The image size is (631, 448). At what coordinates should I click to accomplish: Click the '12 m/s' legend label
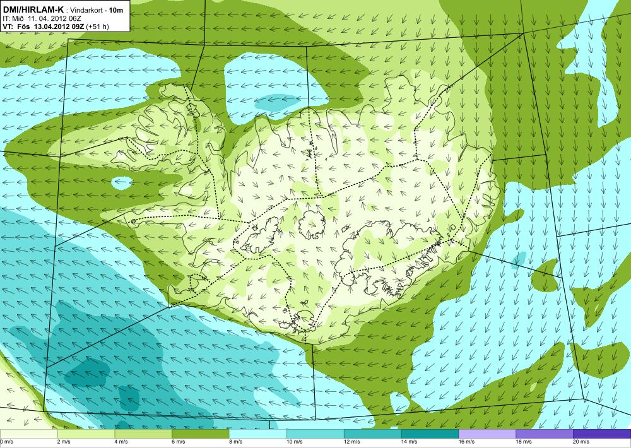(x=353, y=442)
